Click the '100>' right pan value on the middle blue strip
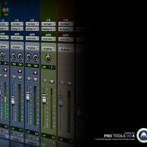 pos(20,65)
